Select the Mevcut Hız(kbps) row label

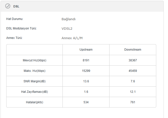click(34, 60)
